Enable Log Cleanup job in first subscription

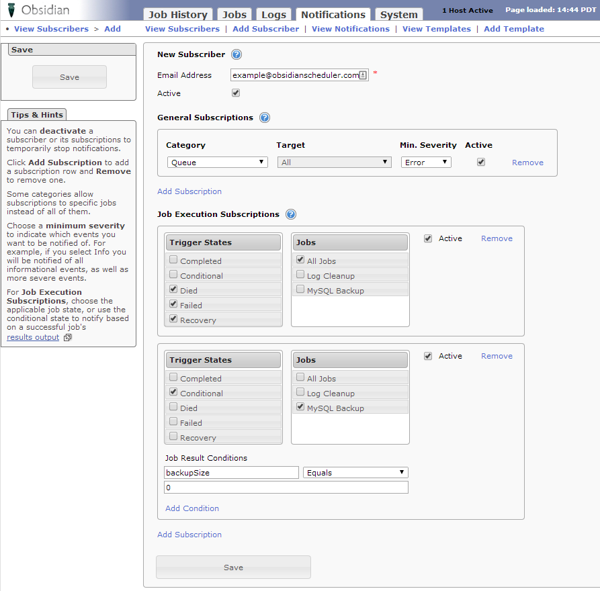pos(300,275)
